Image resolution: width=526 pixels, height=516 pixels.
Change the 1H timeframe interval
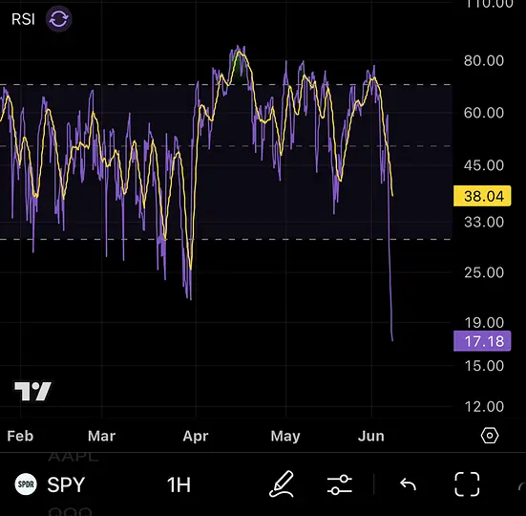pyautogui.click(x=179, y=484)
